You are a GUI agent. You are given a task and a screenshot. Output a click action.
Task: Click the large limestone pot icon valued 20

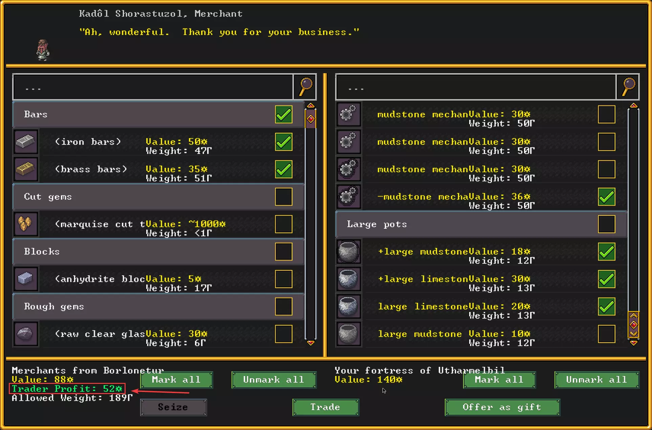(348, 306)
